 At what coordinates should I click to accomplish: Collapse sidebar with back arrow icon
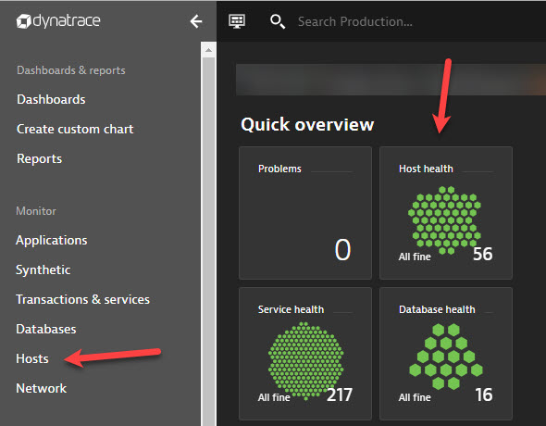[x=196, y=21]
